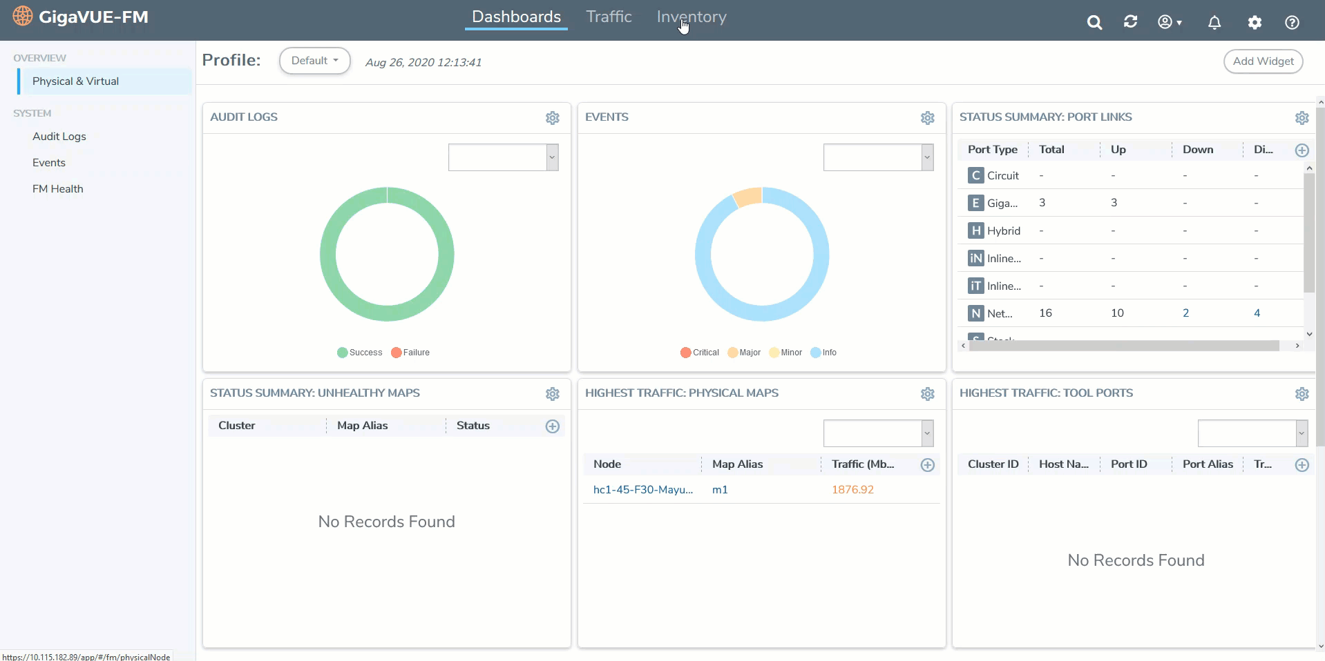Sort by Cluster column in Unhealthy Maps
The width and height of the screenshot is (1325, 661).
(x=236, y=426)
